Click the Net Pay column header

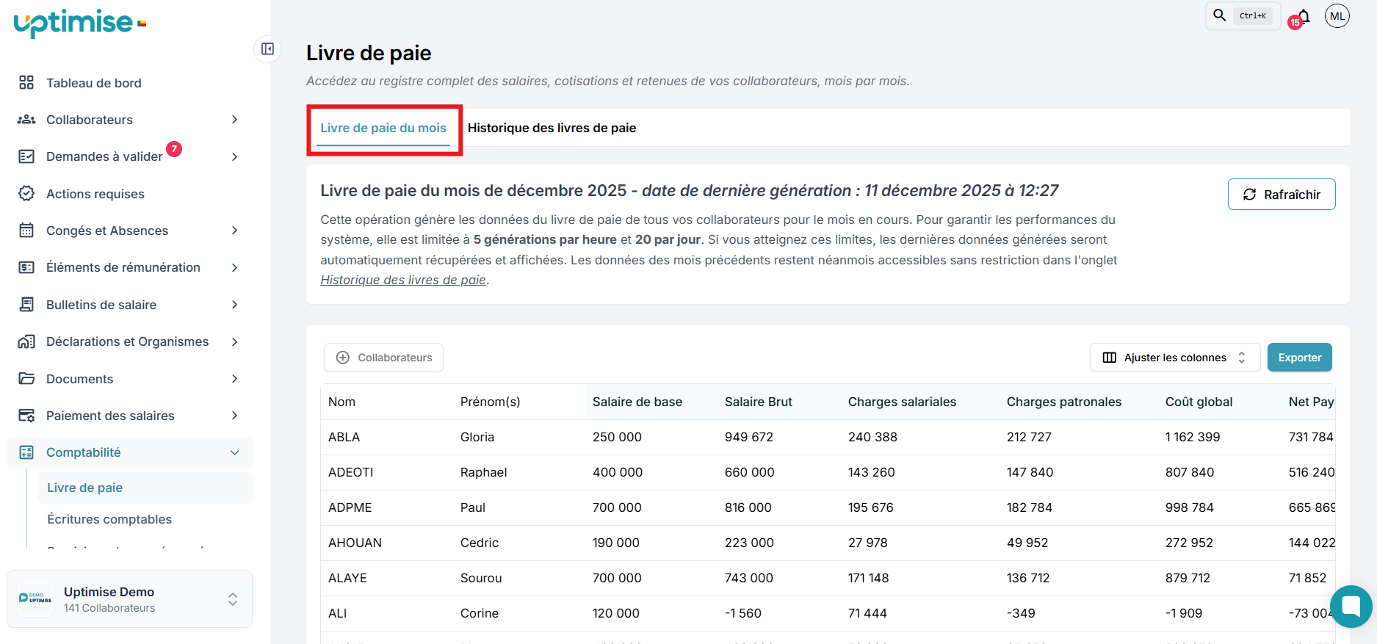(1312, 402)
